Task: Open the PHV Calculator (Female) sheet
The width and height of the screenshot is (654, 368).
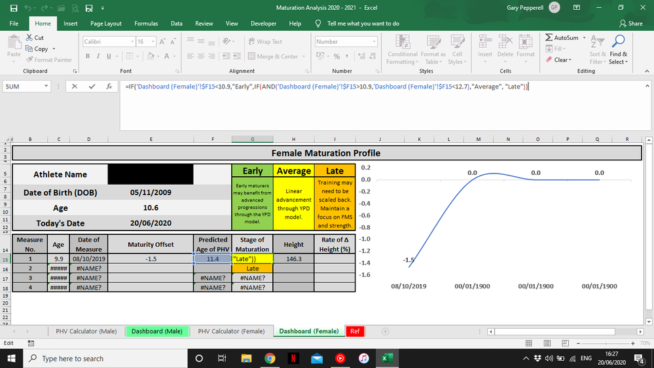Action: click(231, 331)
